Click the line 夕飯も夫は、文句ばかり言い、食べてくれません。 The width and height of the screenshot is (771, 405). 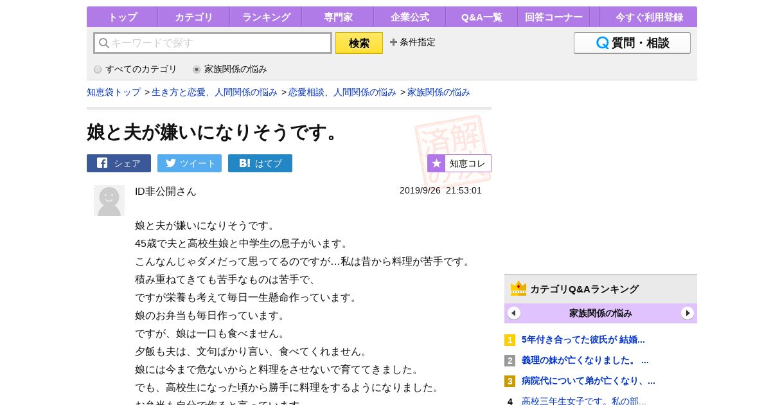[253, 352]
